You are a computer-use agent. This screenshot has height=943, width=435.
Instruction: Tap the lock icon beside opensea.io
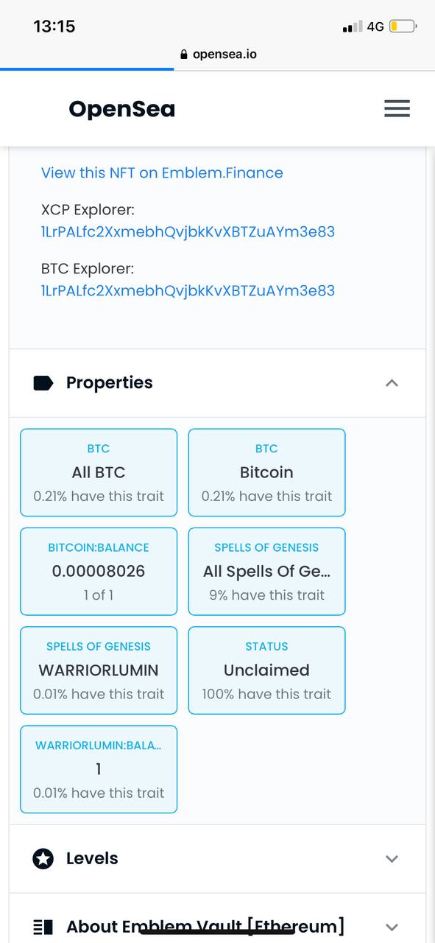[184, 55]
